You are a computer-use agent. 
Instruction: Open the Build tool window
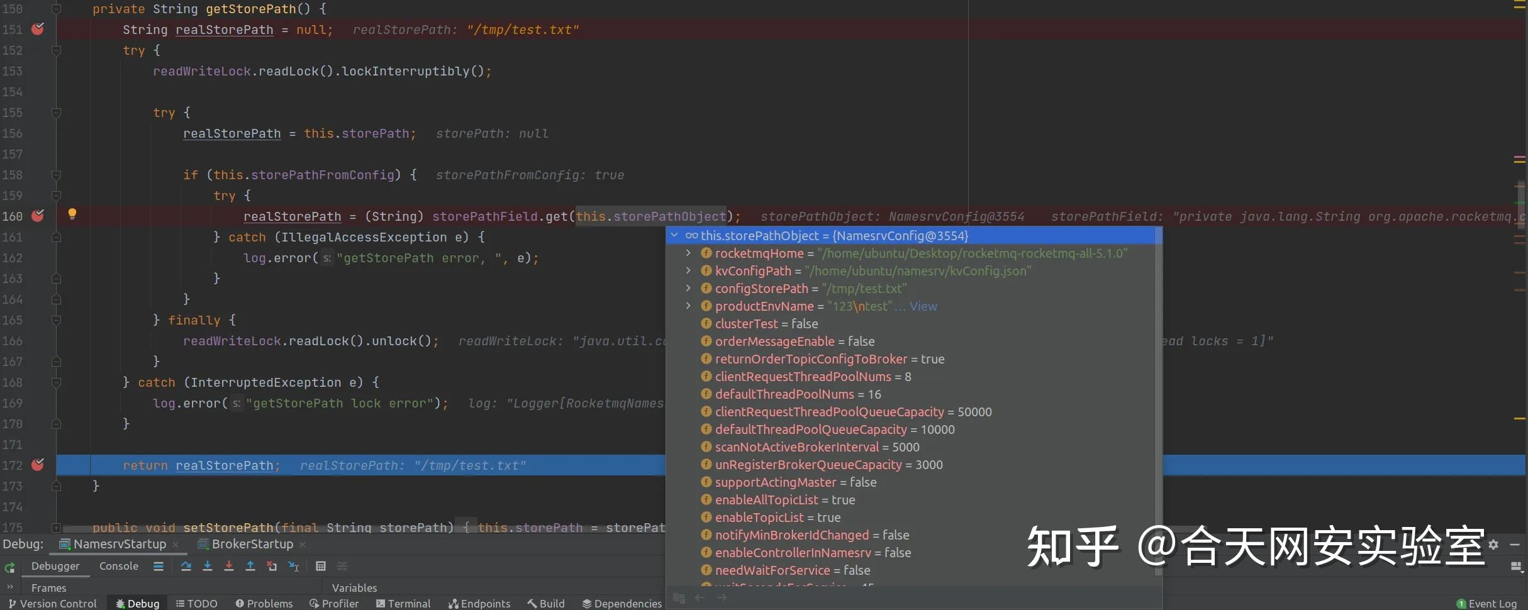click(546, 603)
